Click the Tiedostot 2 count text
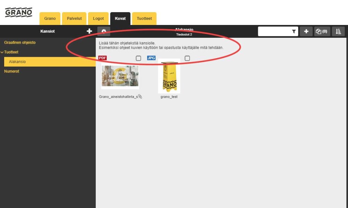Viewport: 348px width, 208px height. tap(184, 34)
